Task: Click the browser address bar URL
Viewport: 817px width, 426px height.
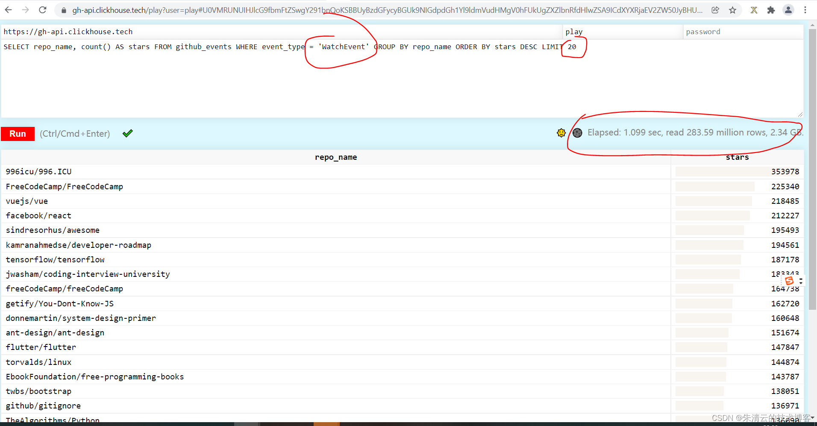Action: click(x=387, y=10)
